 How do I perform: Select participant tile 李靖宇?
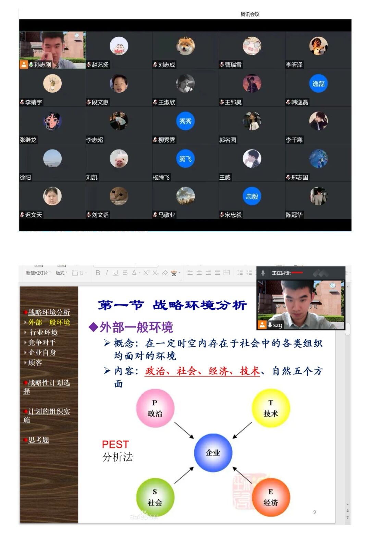coord(52,88)
